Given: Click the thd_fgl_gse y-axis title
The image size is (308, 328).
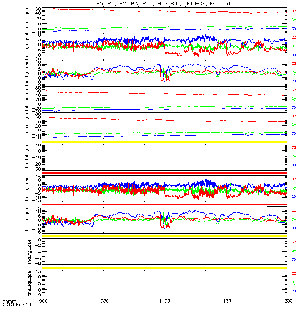Looking at the screenshot, I should [x=29, y=252].
